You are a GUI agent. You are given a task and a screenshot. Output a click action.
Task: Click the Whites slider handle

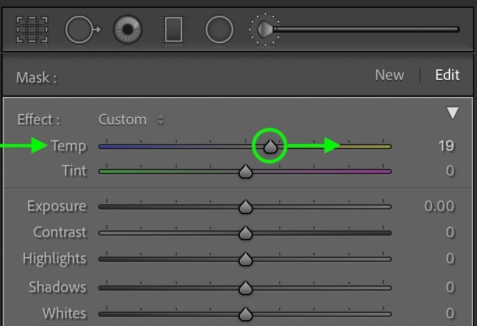245,314
